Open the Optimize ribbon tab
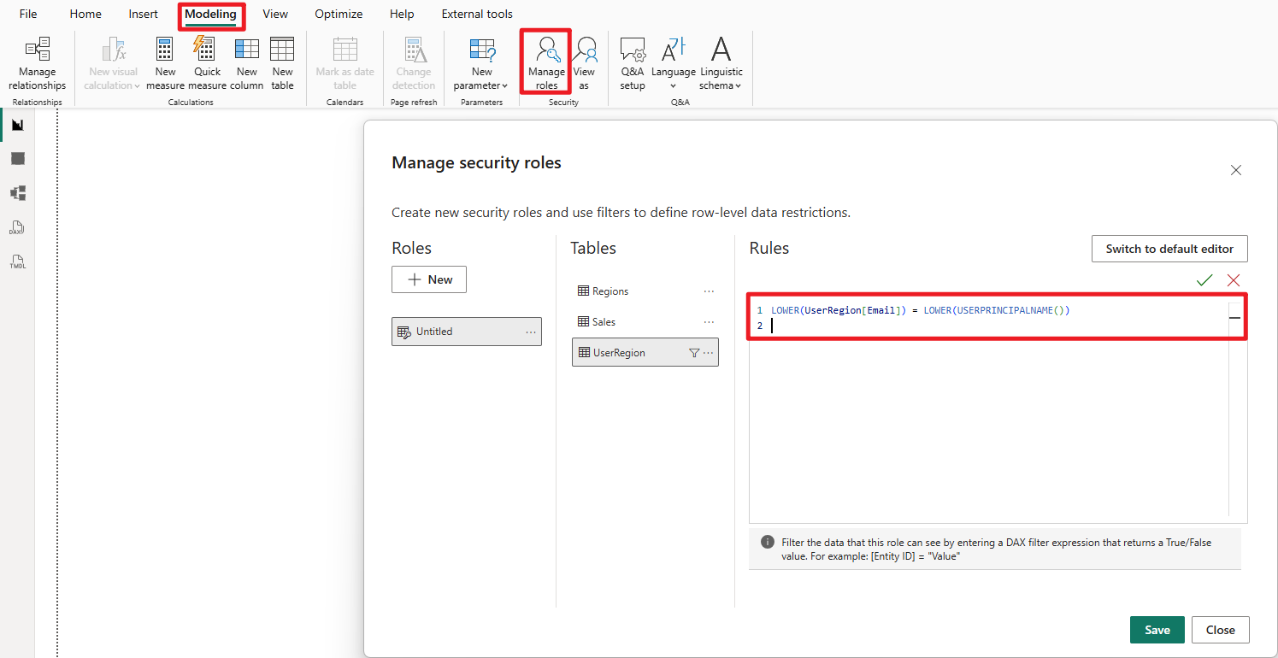 pyautogui.click(x=339, y=14)
